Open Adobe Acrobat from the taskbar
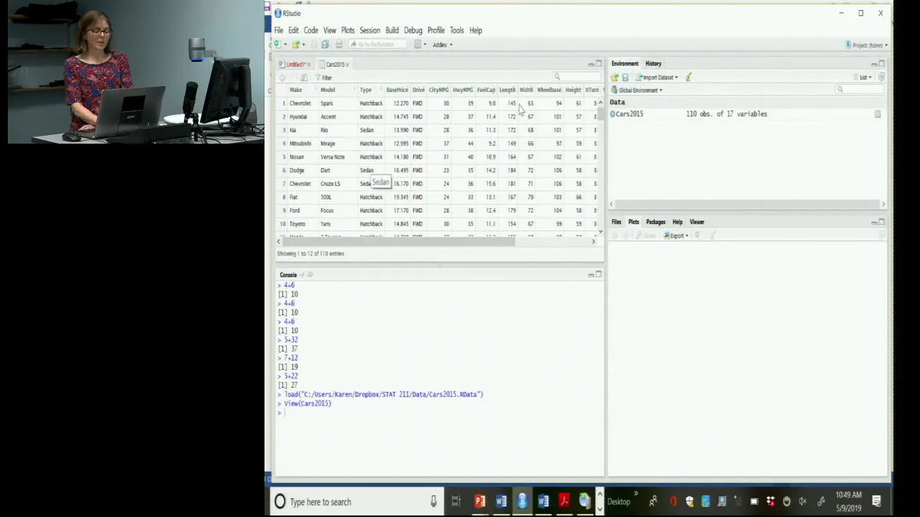This screenshot has width=920, height=517. tap(564, 502)
